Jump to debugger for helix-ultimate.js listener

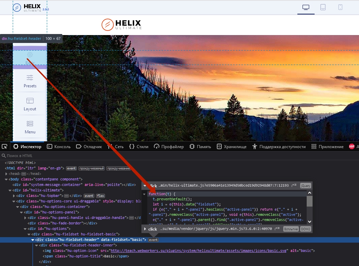(x=294, y=186)
